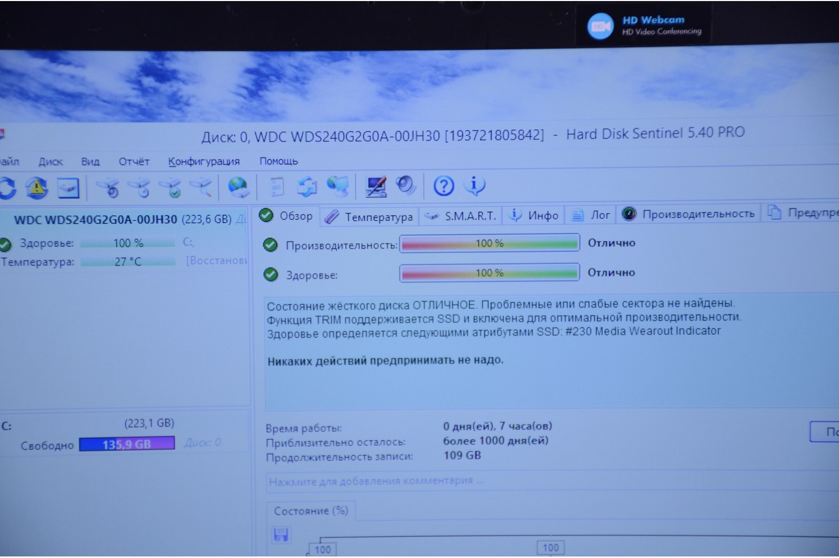Click the floppy save icon under Состояние
The width and height of the screenshot is (839, 558).
[x=281, y=534]
